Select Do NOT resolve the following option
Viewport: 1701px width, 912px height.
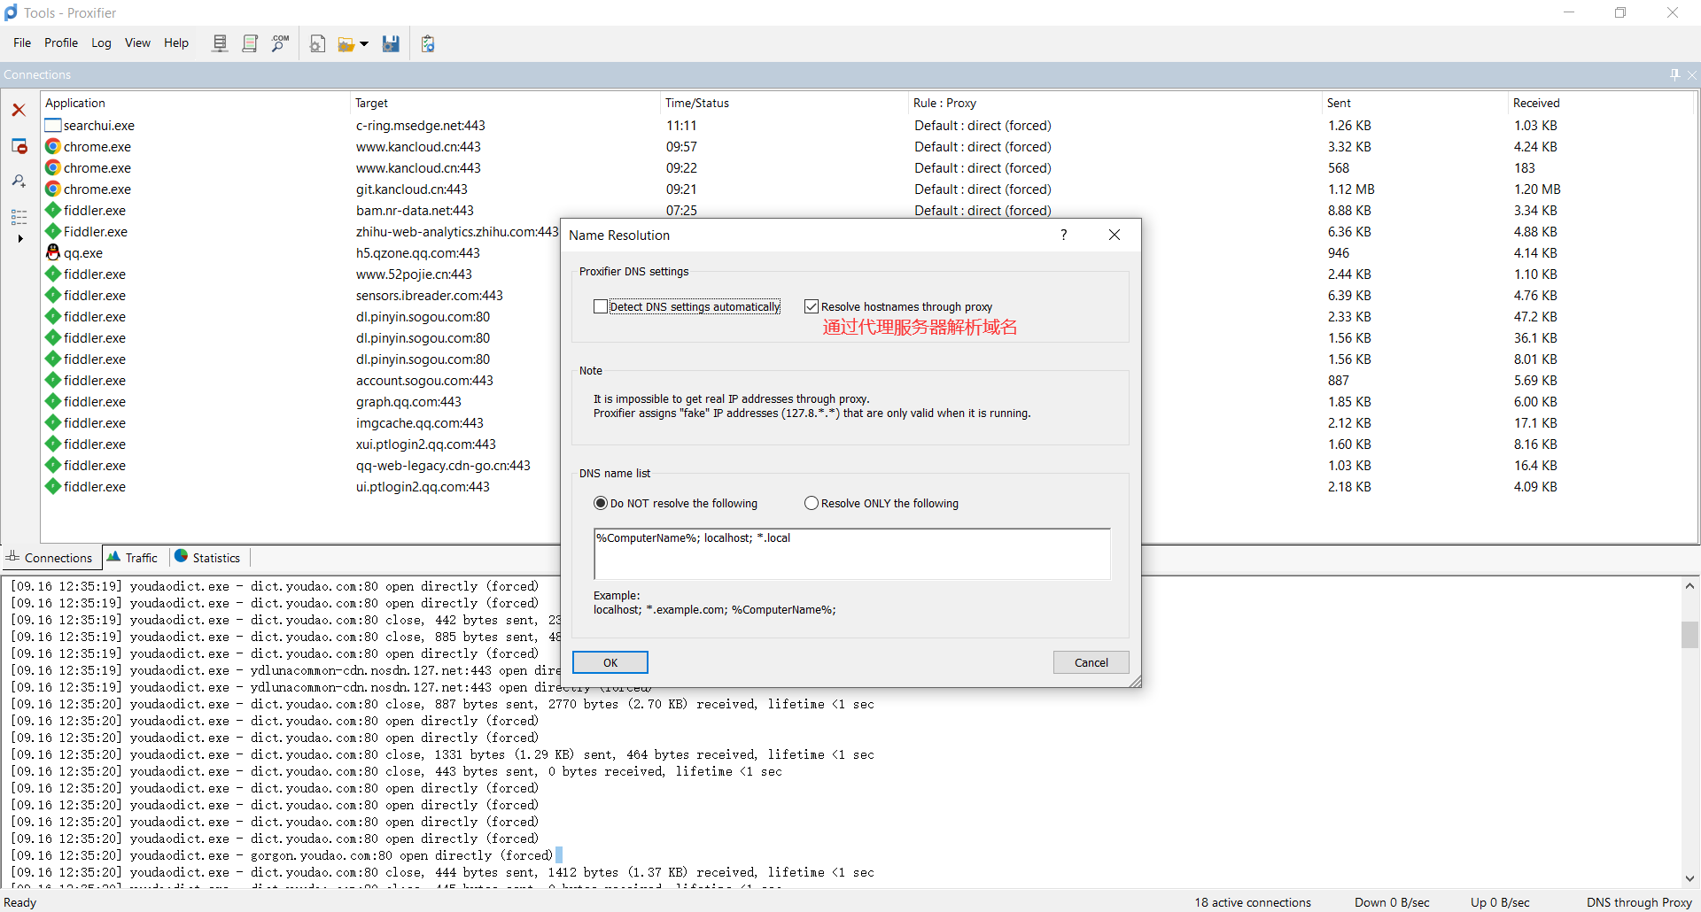point(601,503)
